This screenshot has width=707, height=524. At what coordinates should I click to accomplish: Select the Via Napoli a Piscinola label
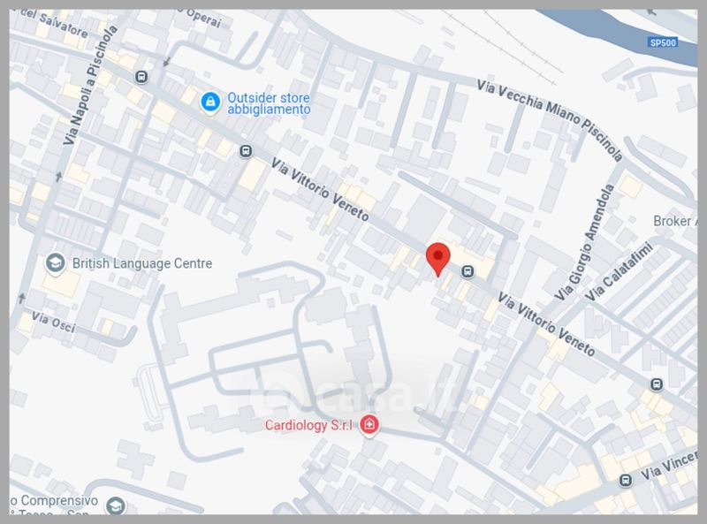[x=90, y=85]
